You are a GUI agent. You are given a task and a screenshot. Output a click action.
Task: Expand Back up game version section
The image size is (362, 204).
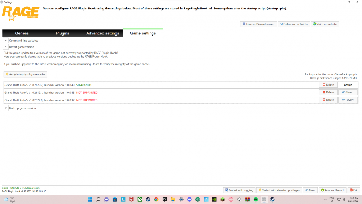click(5, 108)
